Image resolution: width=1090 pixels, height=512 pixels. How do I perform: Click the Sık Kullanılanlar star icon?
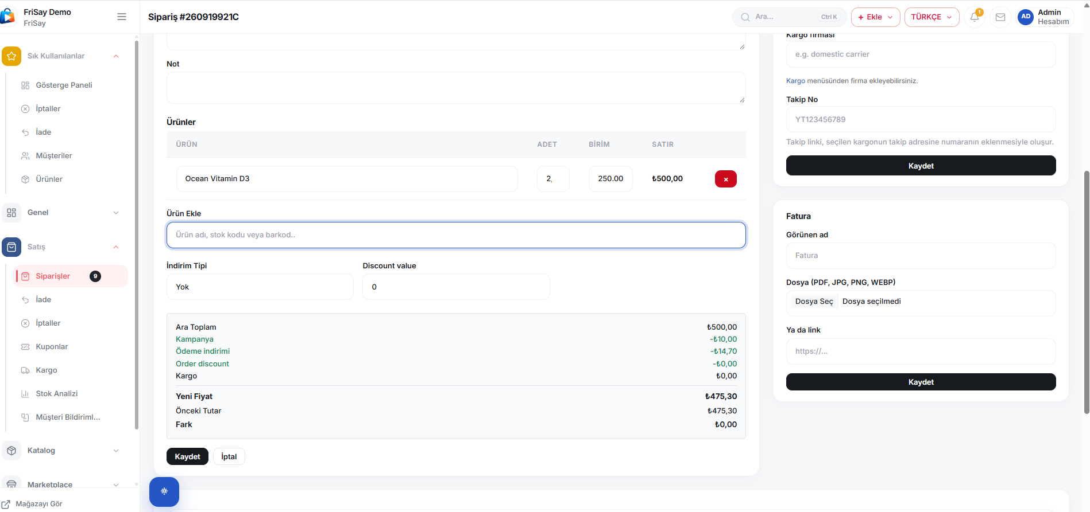point(11,56)
